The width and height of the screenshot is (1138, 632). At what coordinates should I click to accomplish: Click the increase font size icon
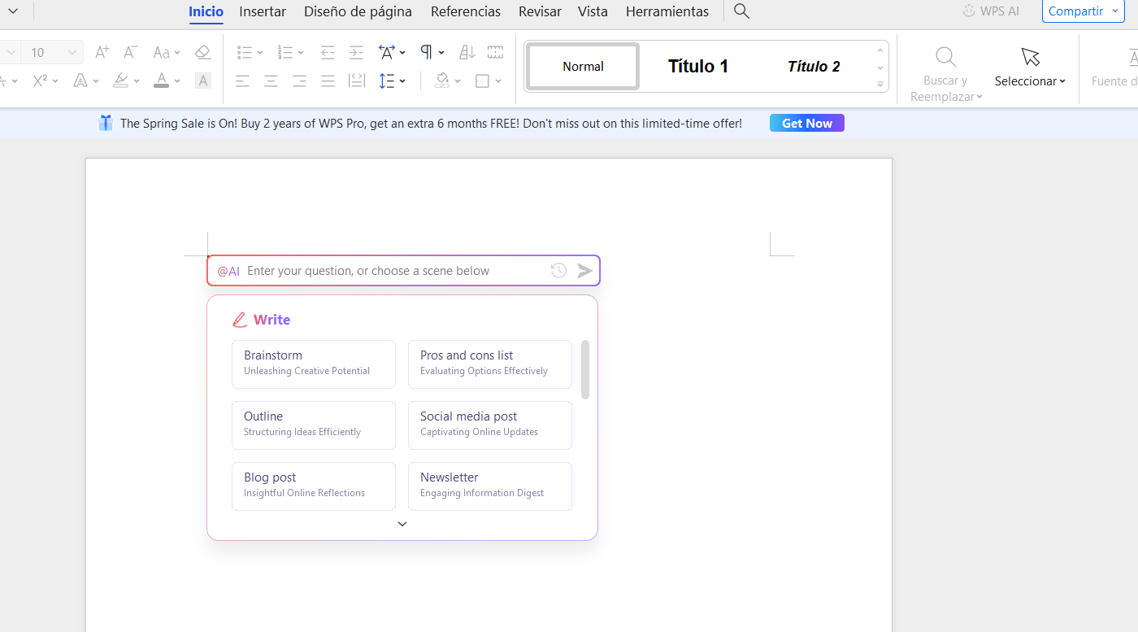click(x=102, y=53)
